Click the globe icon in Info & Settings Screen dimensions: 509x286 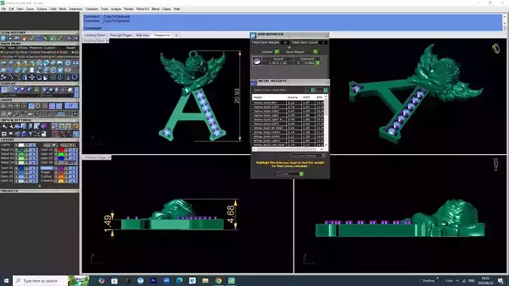pyautogui.click(x=17, y=126)
